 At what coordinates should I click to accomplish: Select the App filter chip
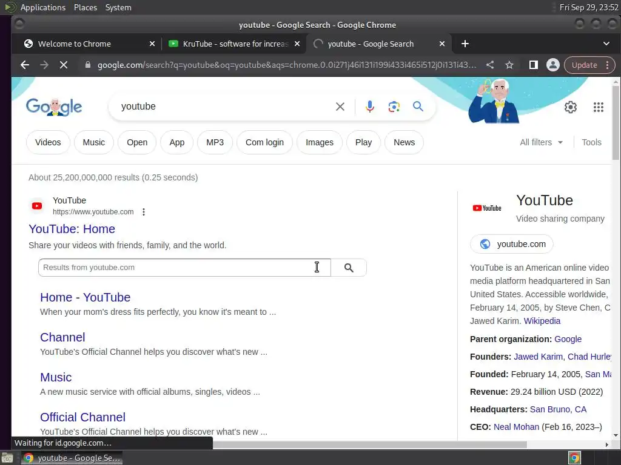coord(177,142)
